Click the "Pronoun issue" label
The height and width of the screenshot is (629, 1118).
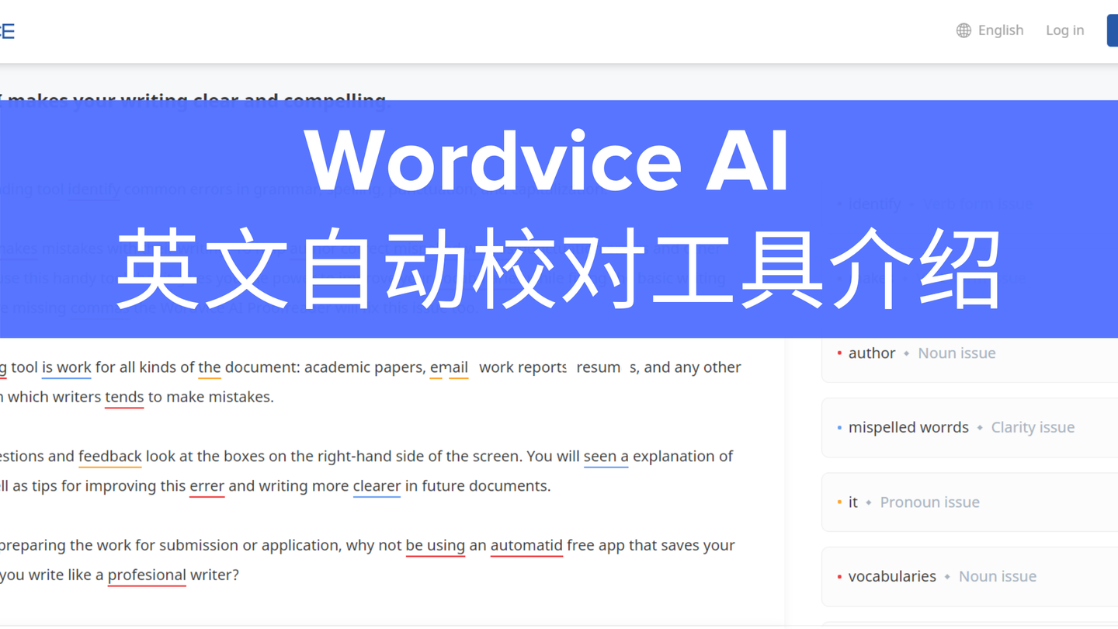(929, 502)
